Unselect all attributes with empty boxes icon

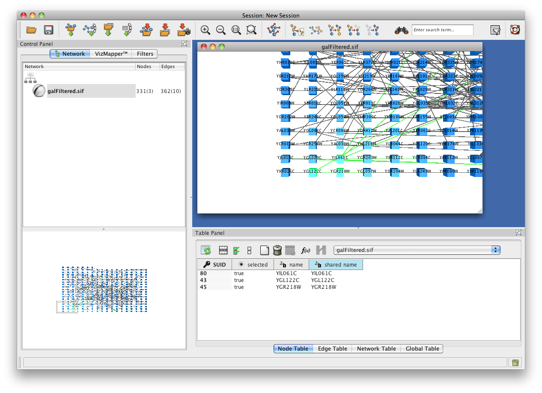[x=250, y=250]
